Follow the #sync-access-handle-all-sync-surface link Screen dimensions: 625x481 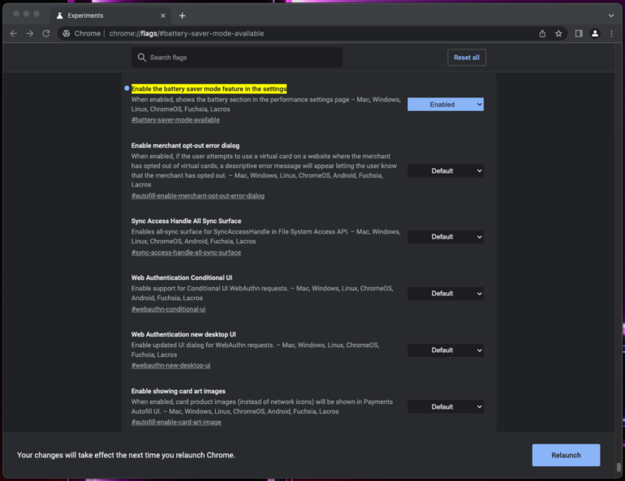(x=186, y=252)
